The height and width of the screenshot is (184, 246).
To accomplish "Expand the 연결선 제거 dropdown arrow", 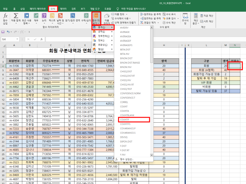I will [158, 23].
